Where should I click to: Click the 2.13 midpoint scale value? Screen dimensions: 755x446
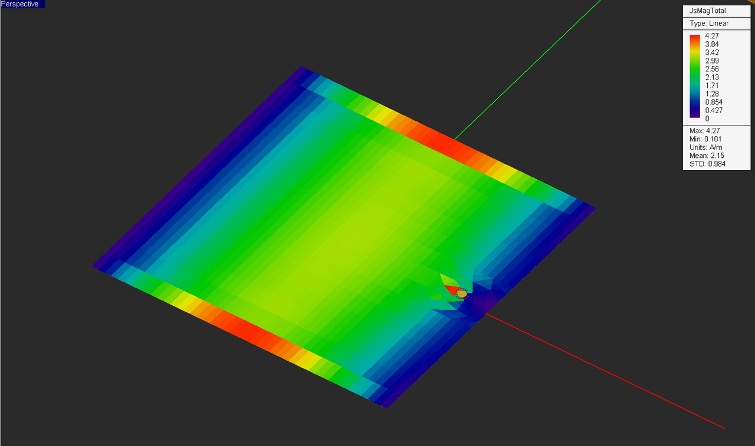[x=711, y=77]
